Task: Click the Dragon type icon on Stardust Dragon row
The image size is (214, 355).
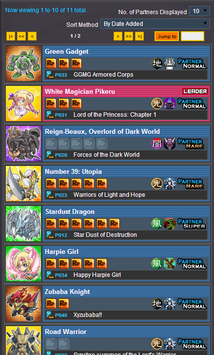Action: click(170, 224)
